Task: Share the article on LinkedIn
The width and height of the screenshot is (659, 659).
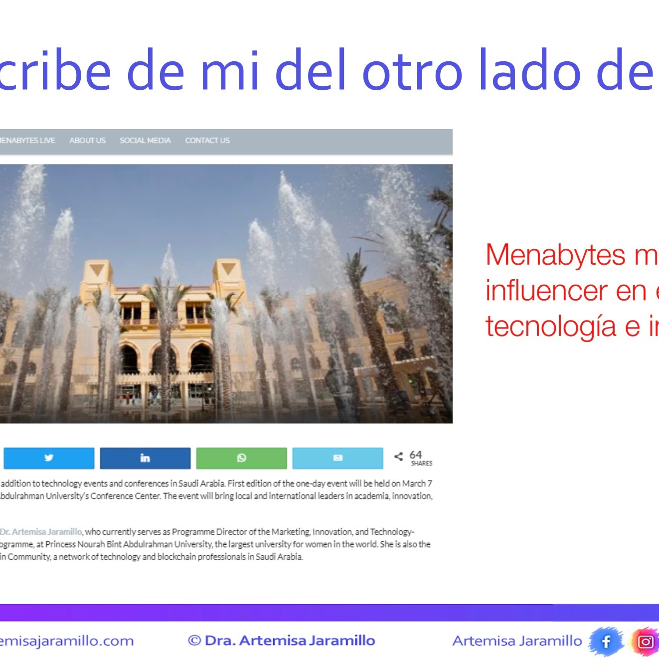Action: click(x=145, y=458)
